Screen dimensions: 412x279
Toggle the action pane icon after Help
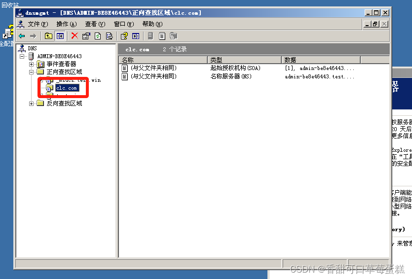click(136, 36)
